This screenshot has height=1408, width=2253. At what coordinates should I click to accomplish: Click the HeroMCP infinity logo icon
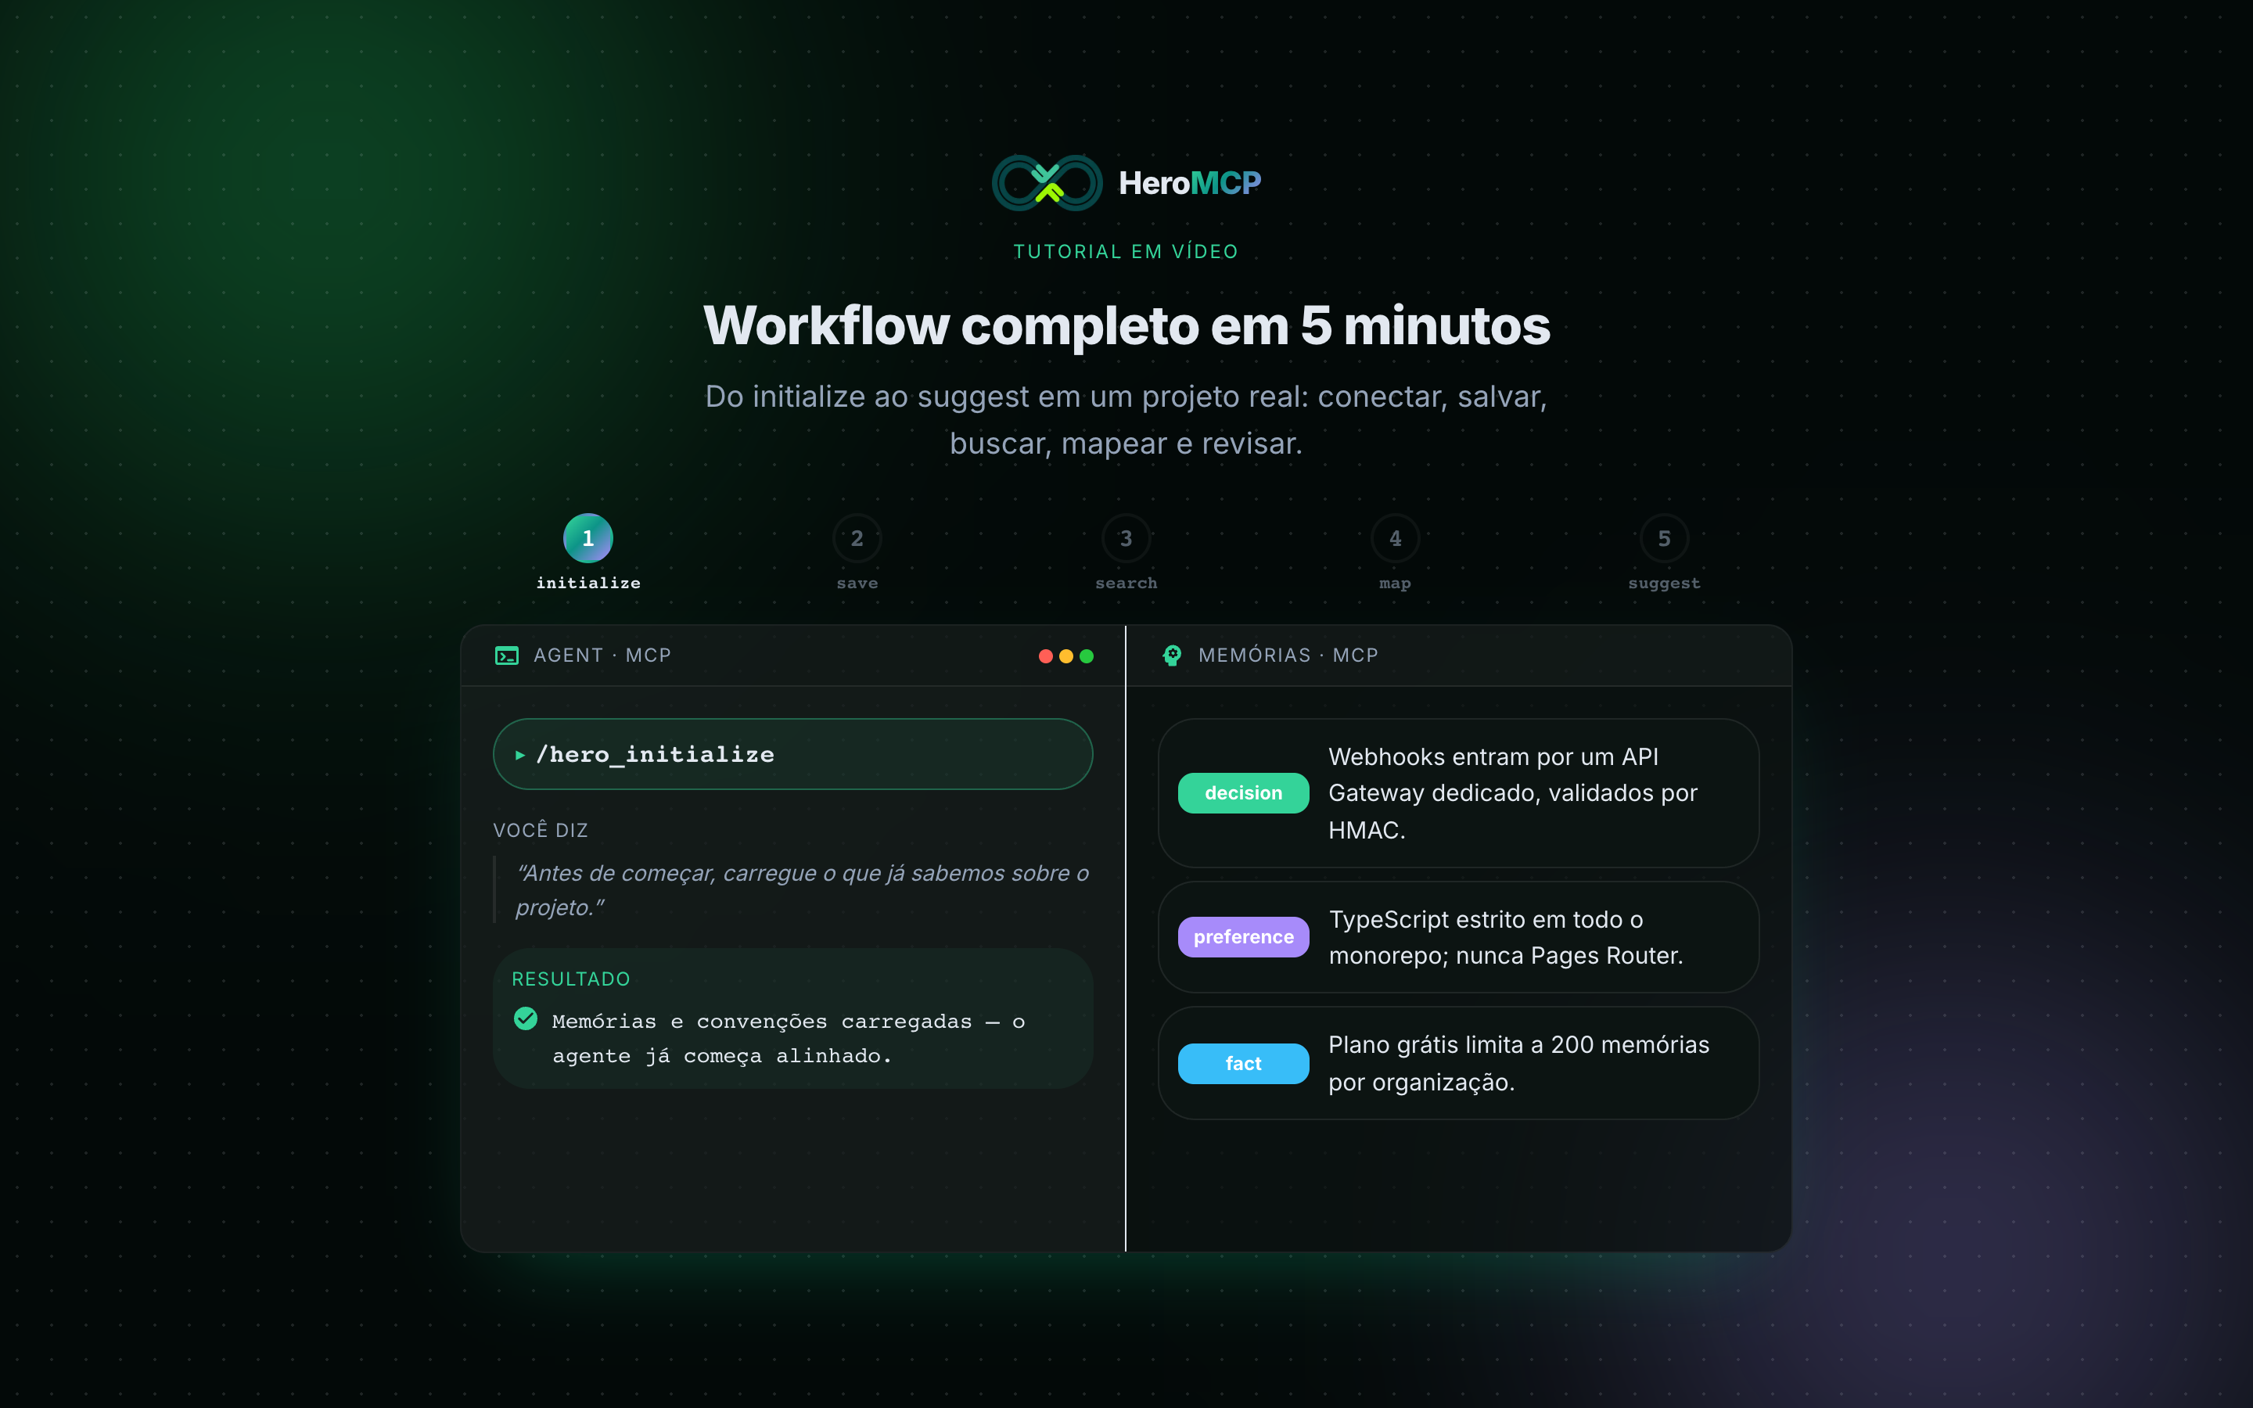pyautogui.click(x=1047, y=182)
